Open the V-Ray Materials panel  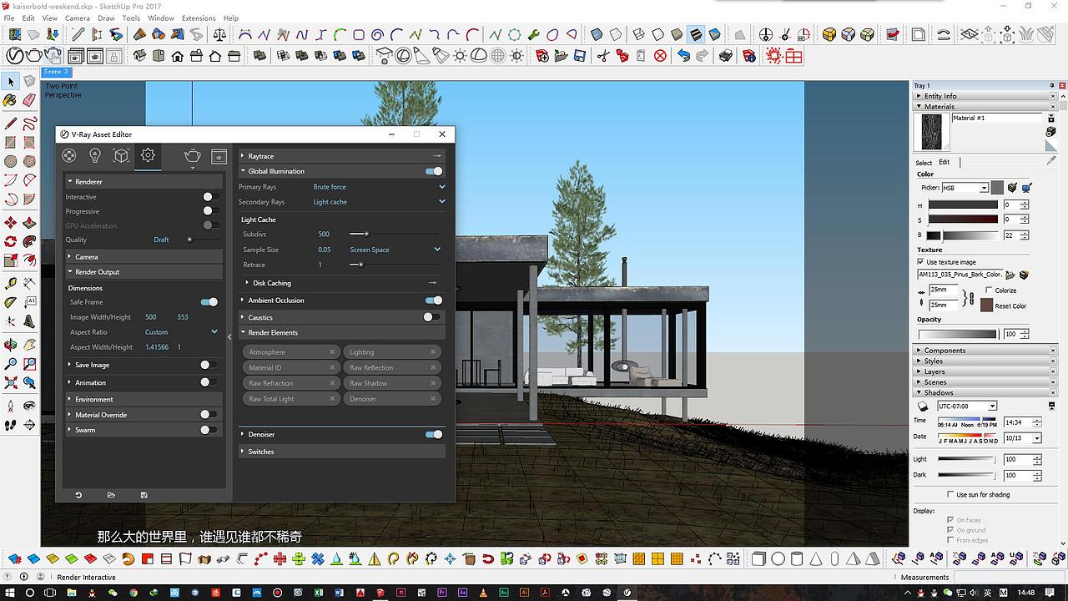coord(68,155)
